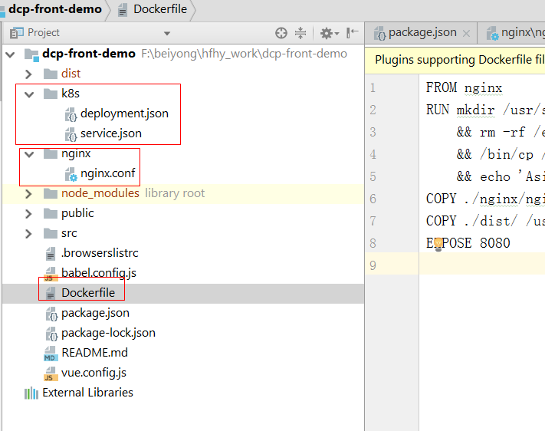
Task: Place cursor on empty line 9
Action: click(x=482, y=265)
